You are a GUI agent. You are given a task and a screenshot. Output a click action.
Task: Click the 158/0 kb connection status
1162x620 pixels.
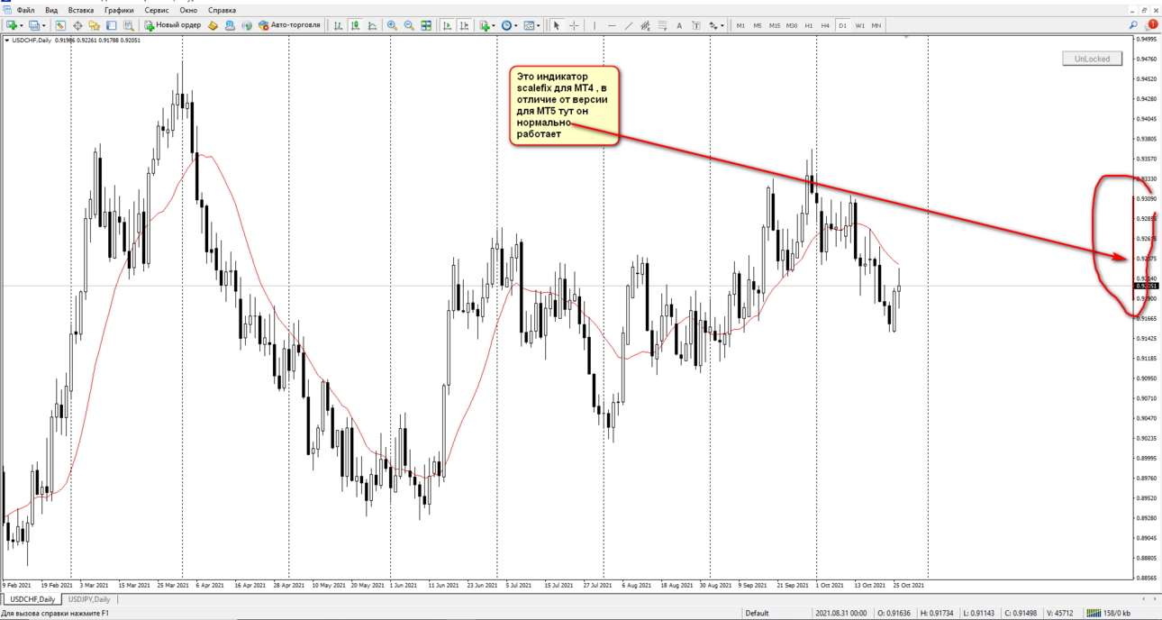point(1109,614)
